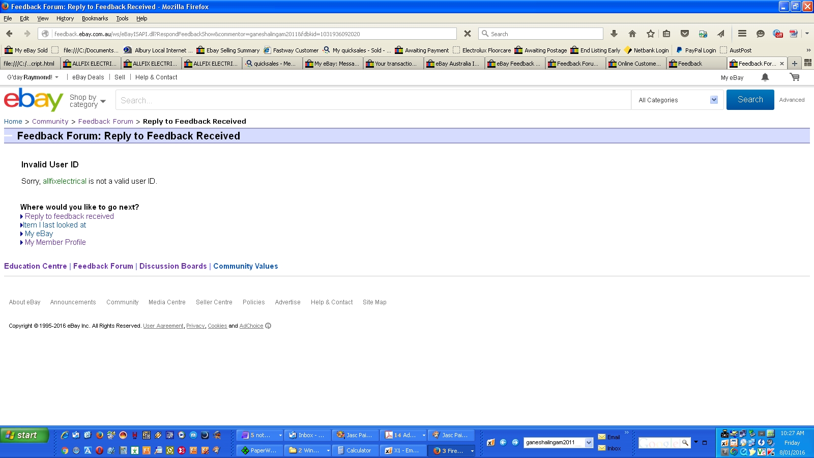Go to the Firefox home page icon

point(632,34)
